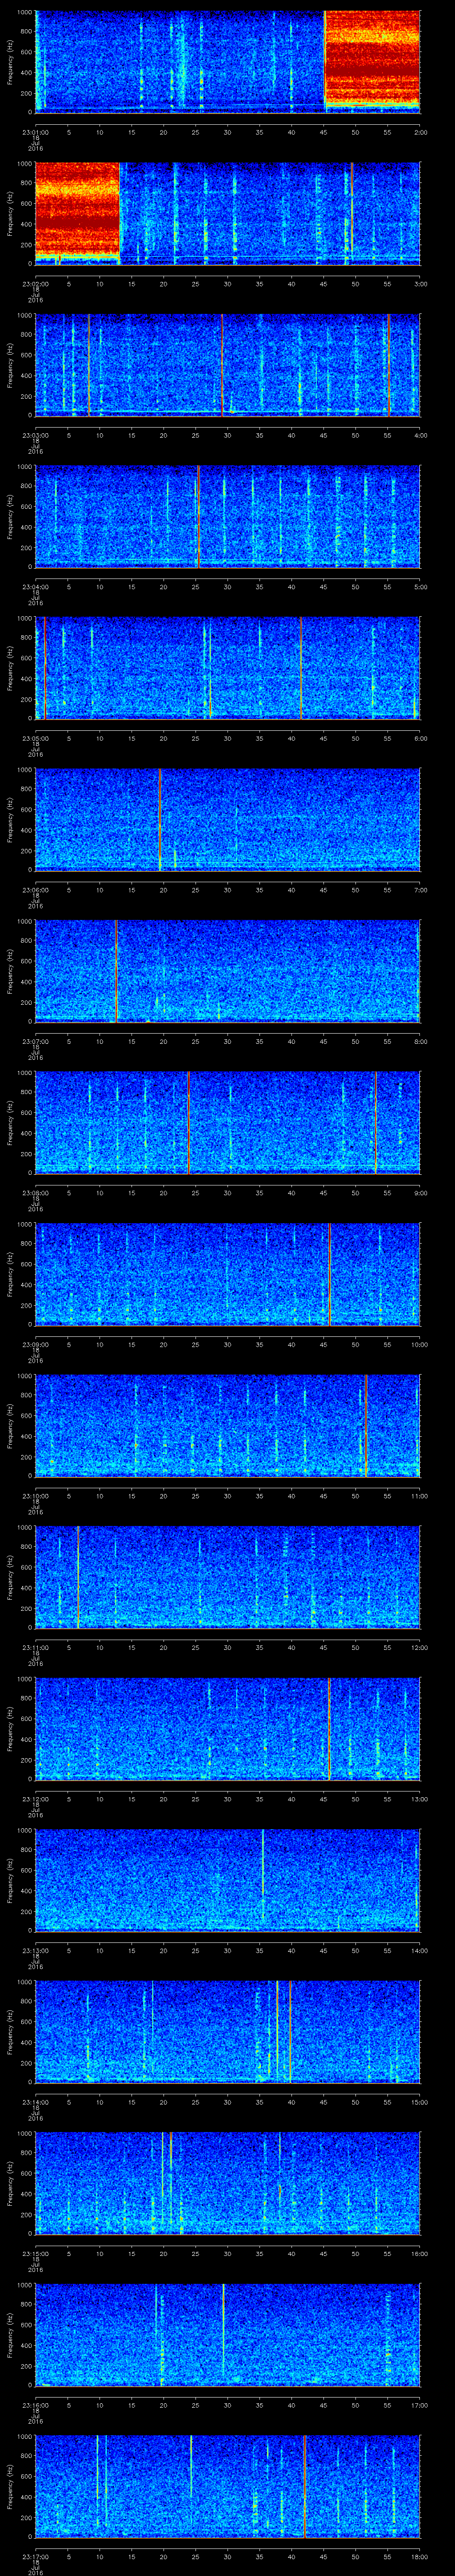The height and width of the screenshot is (2576, 455).
Task: Click the red vertical line in the 23:12:00 spectrogram
Action: tap(329, 1729)
